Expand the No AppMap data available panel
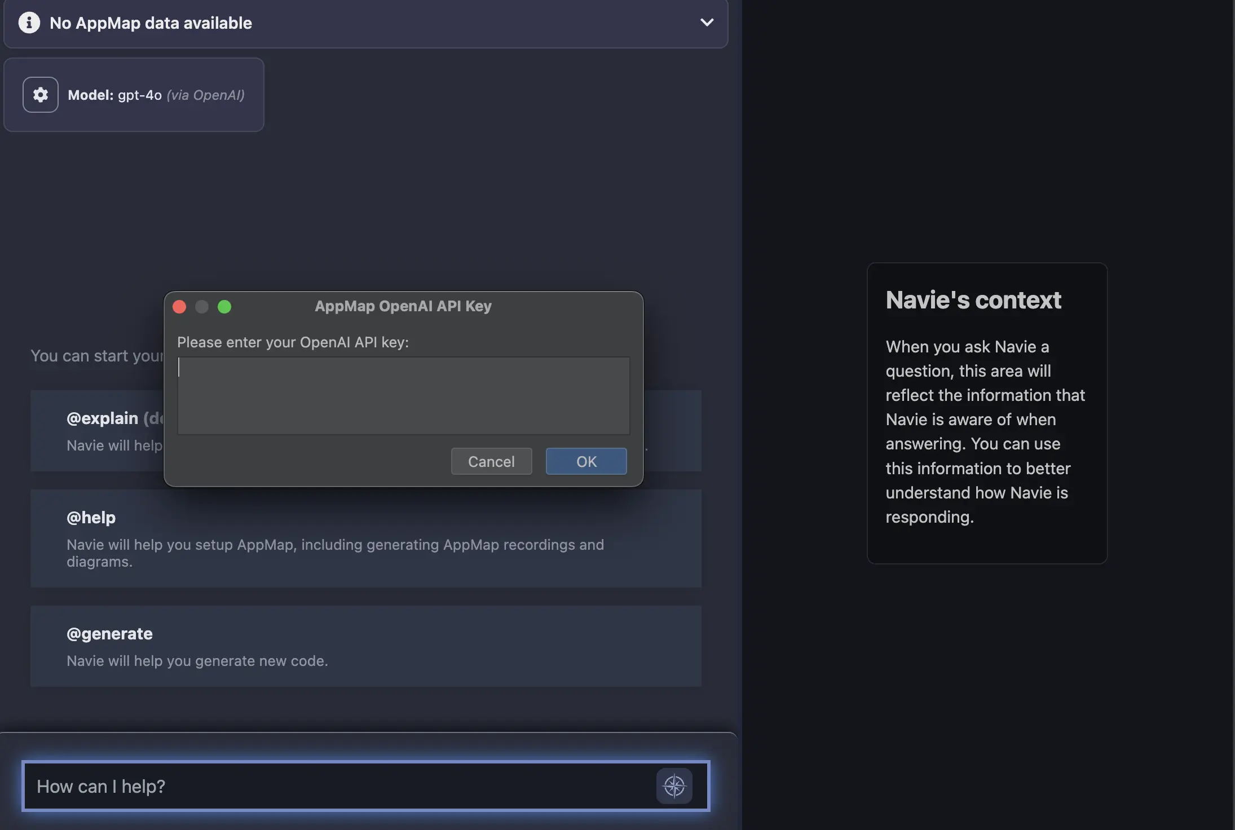Screen dimensions: 1235x830 pos(707,23)
